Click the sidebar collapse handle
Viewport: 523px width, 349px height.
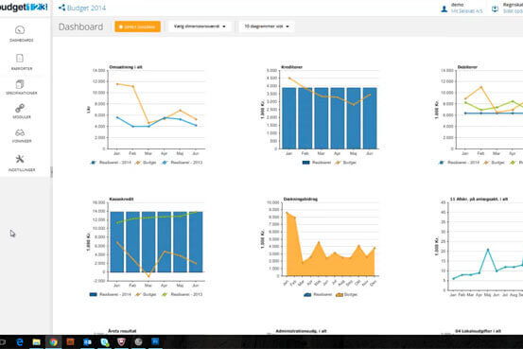coord(51,172)
